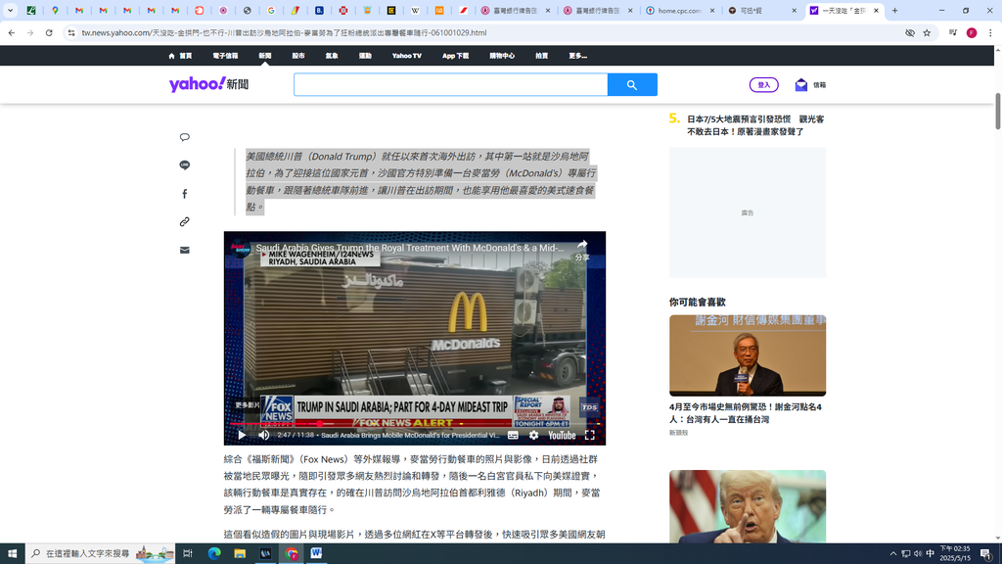Viewport: 1002px width, 564px height.
Task: Click the browser address bar URL
Action: point(284,32)
